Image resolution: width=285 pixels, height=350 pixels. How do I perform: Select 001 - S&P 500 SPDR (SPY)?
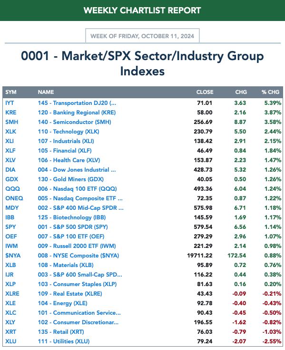(73, 227)
